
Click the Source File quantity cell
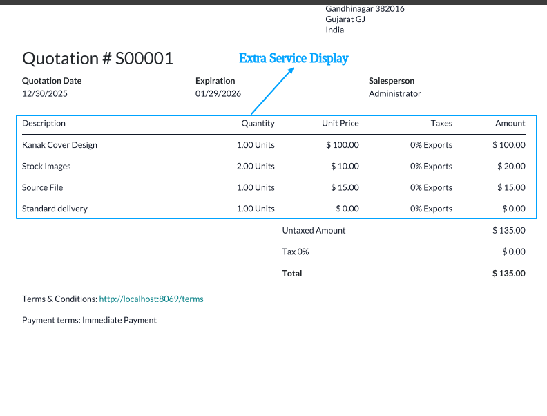coord(256,187)
